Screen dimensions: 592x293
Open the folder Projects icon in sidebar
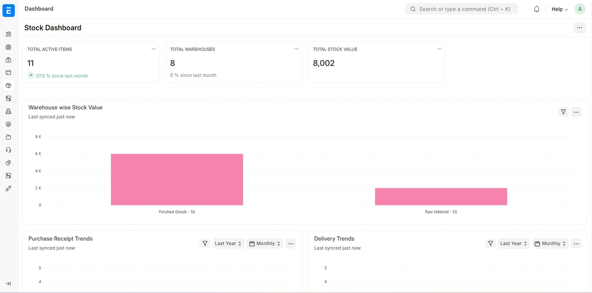pyautogui.click(x=8, y=137)
